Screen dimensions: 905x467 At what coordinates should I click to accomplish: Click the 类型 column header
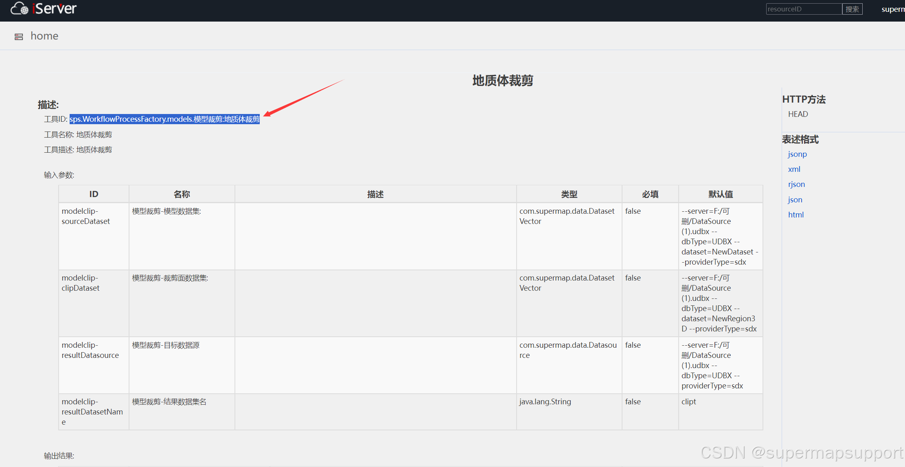coord(569,194)
